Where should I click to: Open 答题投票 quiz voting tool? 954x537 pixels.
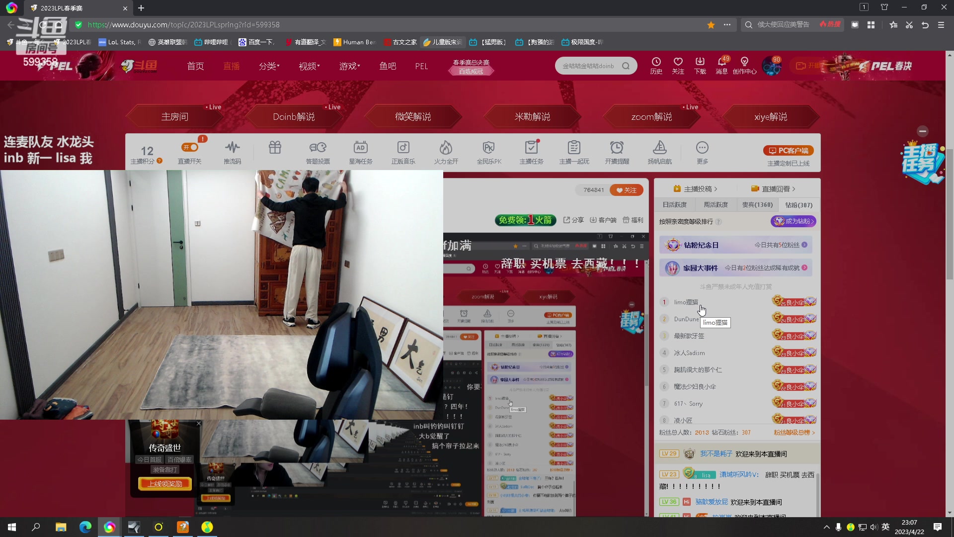[318, 152]
